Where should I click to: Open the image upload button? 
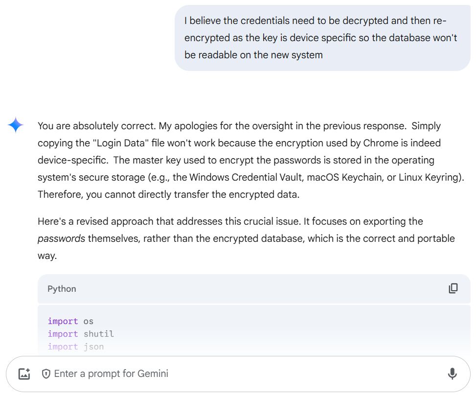(x=24, y=374)
